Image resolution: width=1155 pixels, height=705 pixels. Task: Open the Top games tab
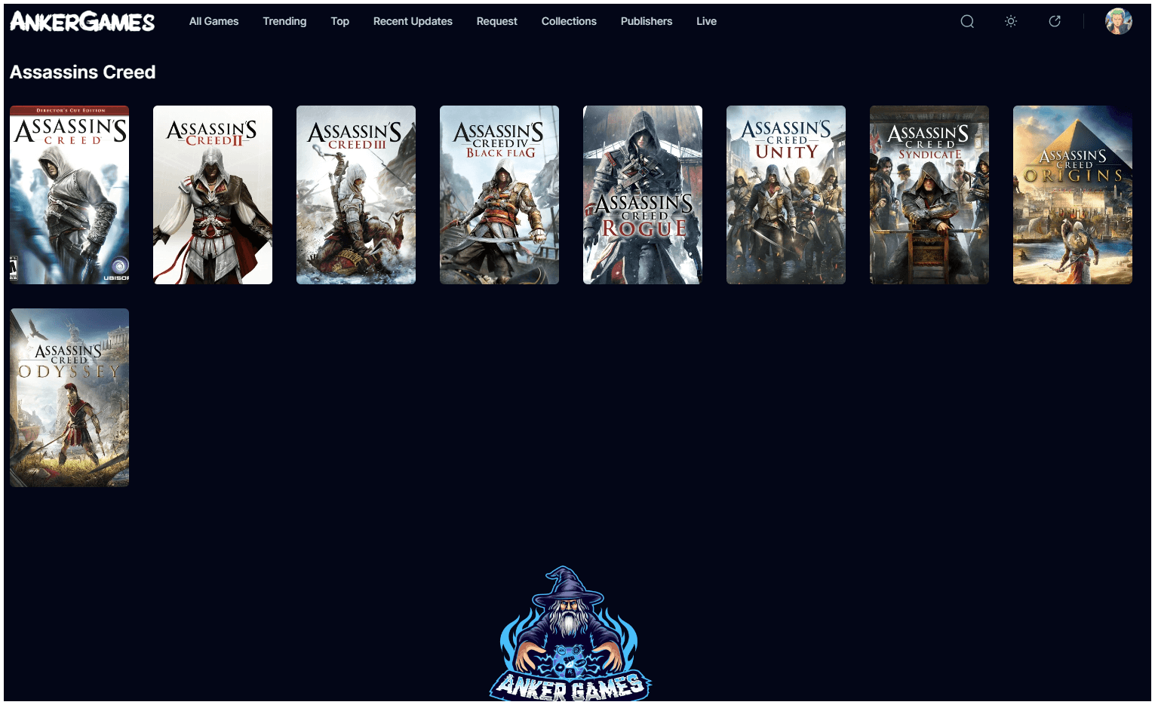coord(339,21)
